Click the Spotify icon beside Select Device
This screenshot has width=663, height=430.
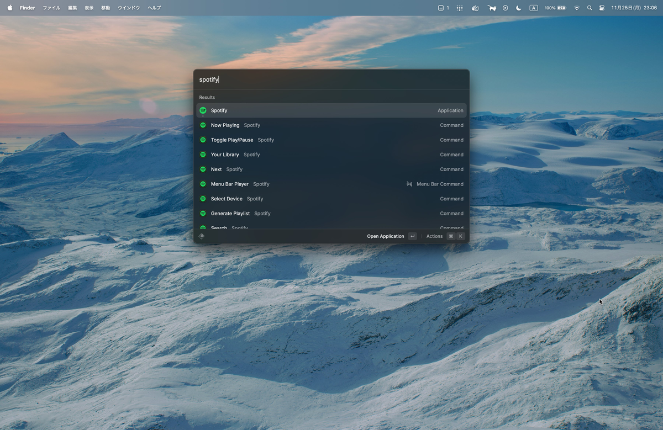click(203, 199)
